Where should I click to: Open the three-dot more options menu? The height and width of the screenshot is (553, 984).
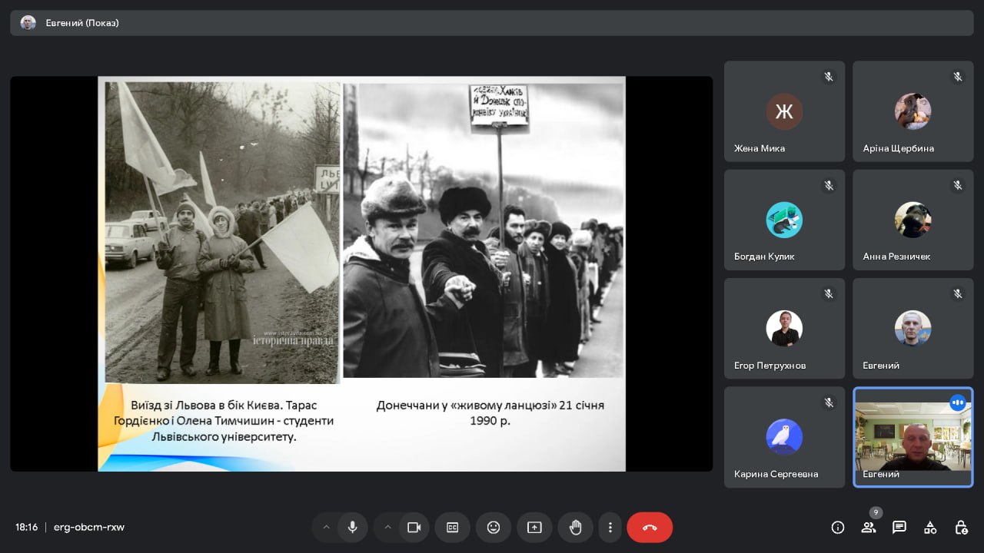pos(610,527)
